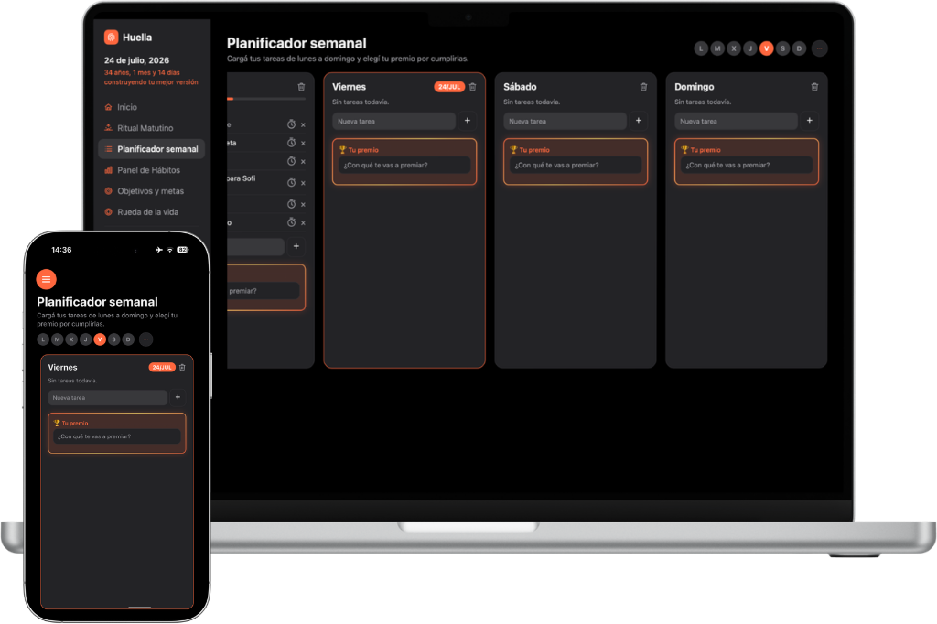The height and width of the screenshot is (624, 937).
Task: Click the Huella logo icon in sidebar
Action: click(111, 38)
